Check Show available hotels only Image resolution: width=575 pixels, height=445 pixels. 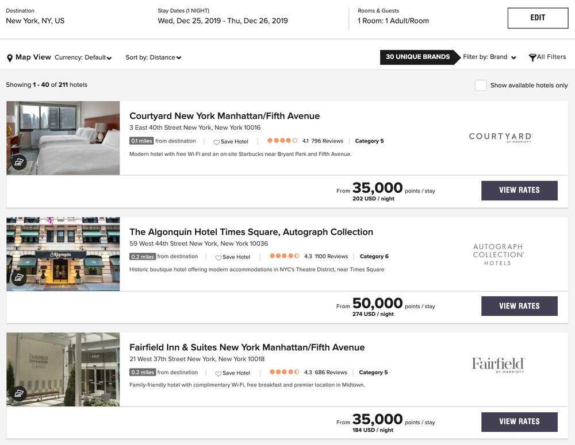(481, 85)
